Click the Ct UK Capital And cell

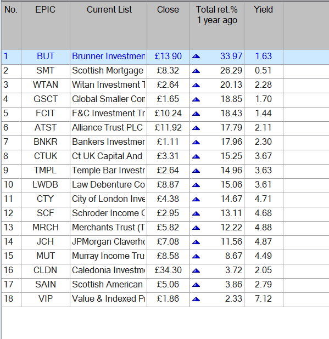(108, 156)
